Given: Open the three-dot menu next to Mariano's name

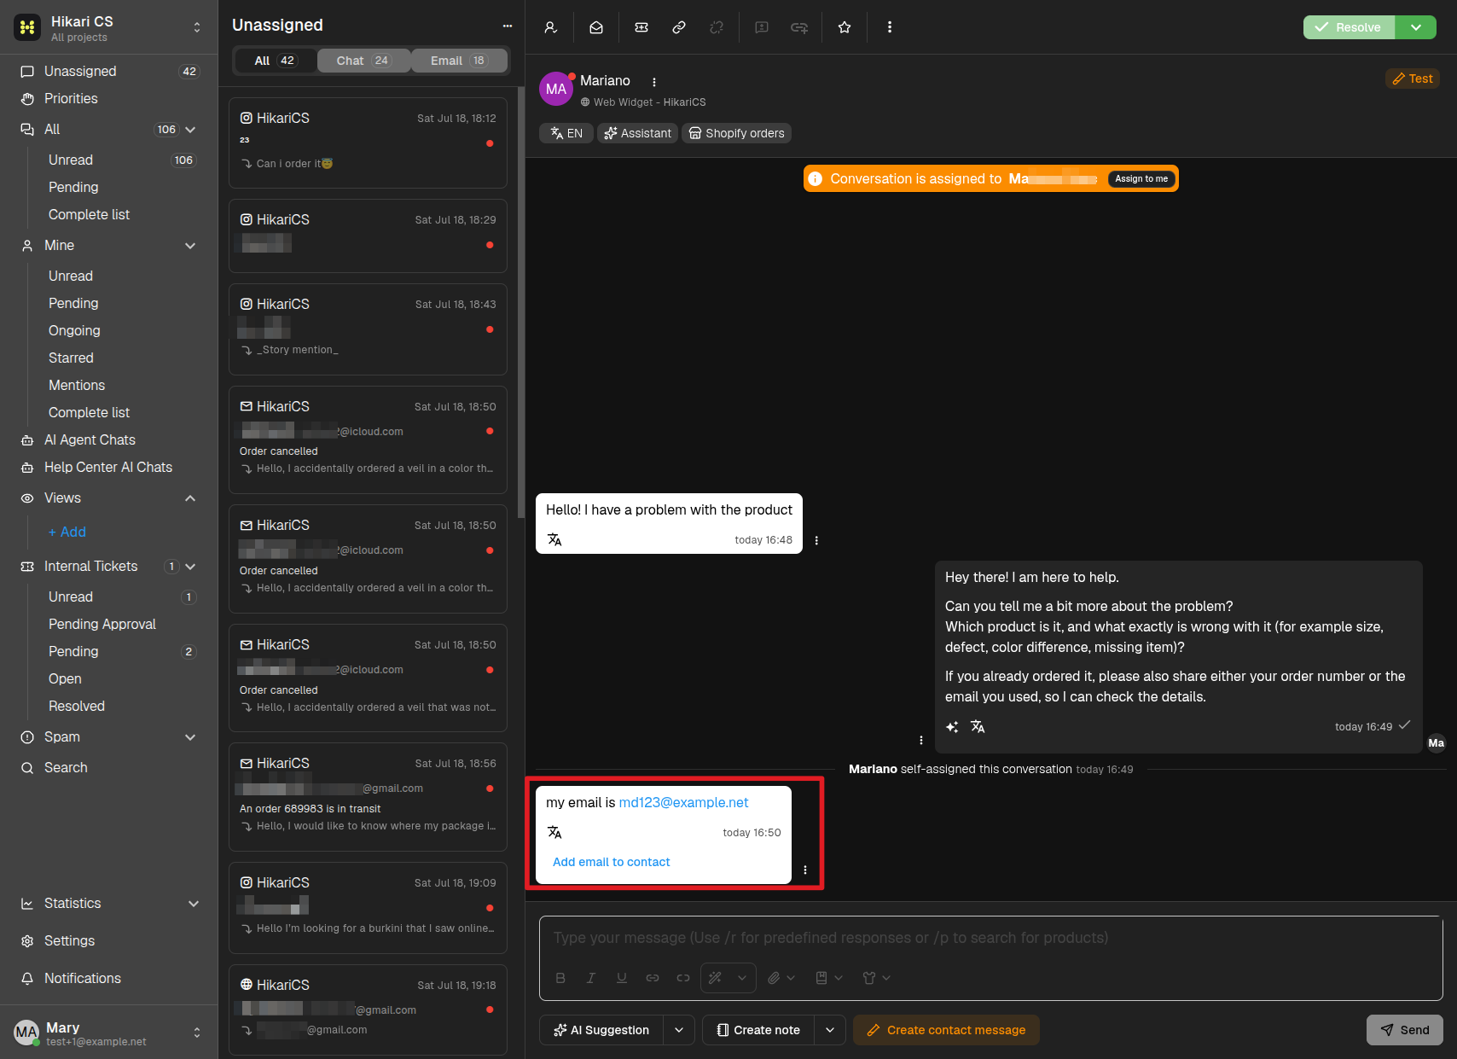Looking at the screenshot, I should click(654, 82).
